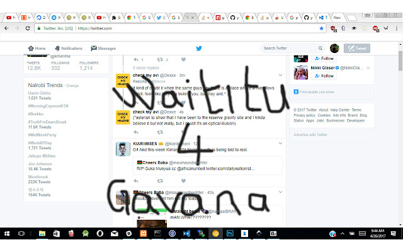View the Following 332 count
Viewport: 403px width, 252px height.
pyautogui.click(x=60, y=66)
